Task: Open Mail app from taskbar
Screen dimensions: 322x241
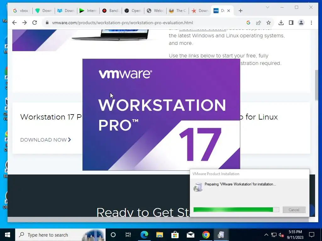Action: tap(190, 235)
